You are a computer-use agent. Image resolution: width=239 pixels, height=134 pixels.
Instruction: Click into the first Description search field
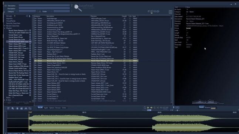(x=44, y=6)
